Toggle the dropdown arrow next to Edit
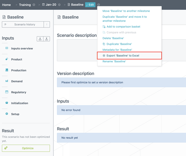This screenshot has height=156, width=186. pos(99,5)
